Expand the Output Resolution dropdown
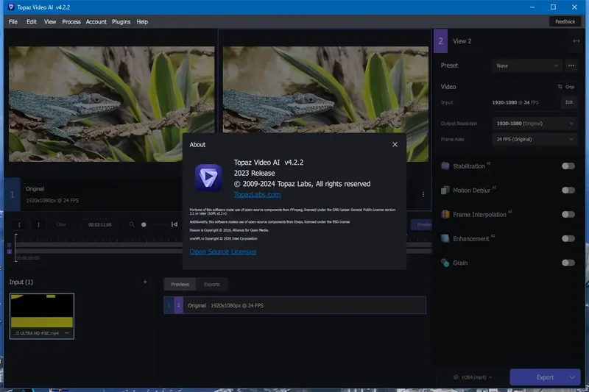The image size is (589, 392). click(x=535, y=124)
